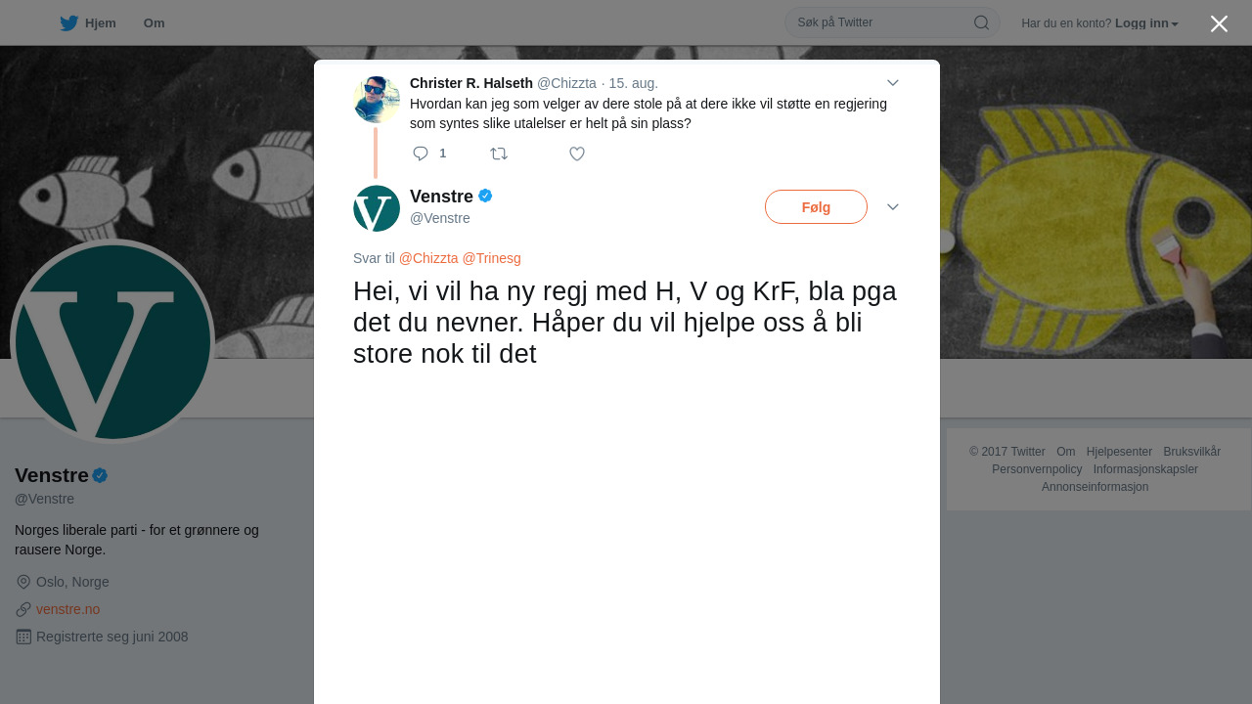This screenshot has height=704, width=1252.
Task: Open more options chevron on Christer's tweet
Action: point(893,83)
